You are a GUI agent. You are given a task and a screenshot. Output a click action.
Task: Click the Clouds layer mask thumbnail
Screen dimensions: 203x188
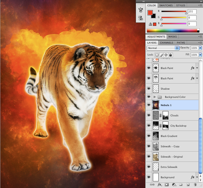click(x=165, y=115)
